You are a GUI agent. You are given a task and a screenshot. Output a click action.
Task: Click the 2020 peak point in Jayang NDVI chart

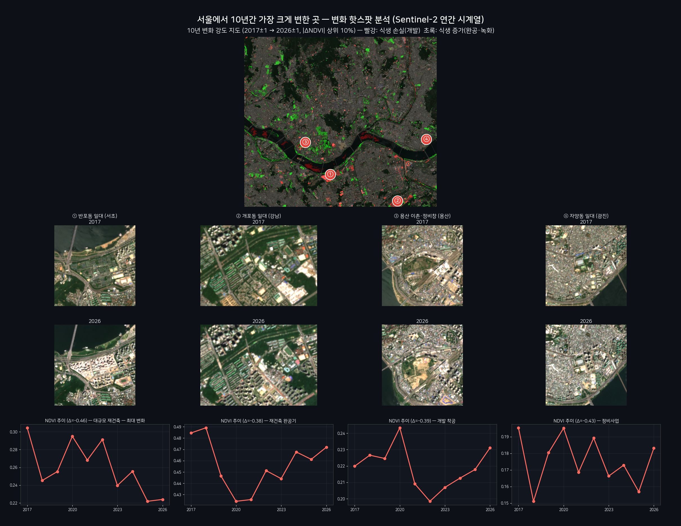pos(563,428)
